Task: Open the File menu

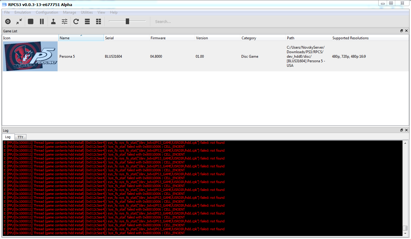Action: tap(7, 12)
